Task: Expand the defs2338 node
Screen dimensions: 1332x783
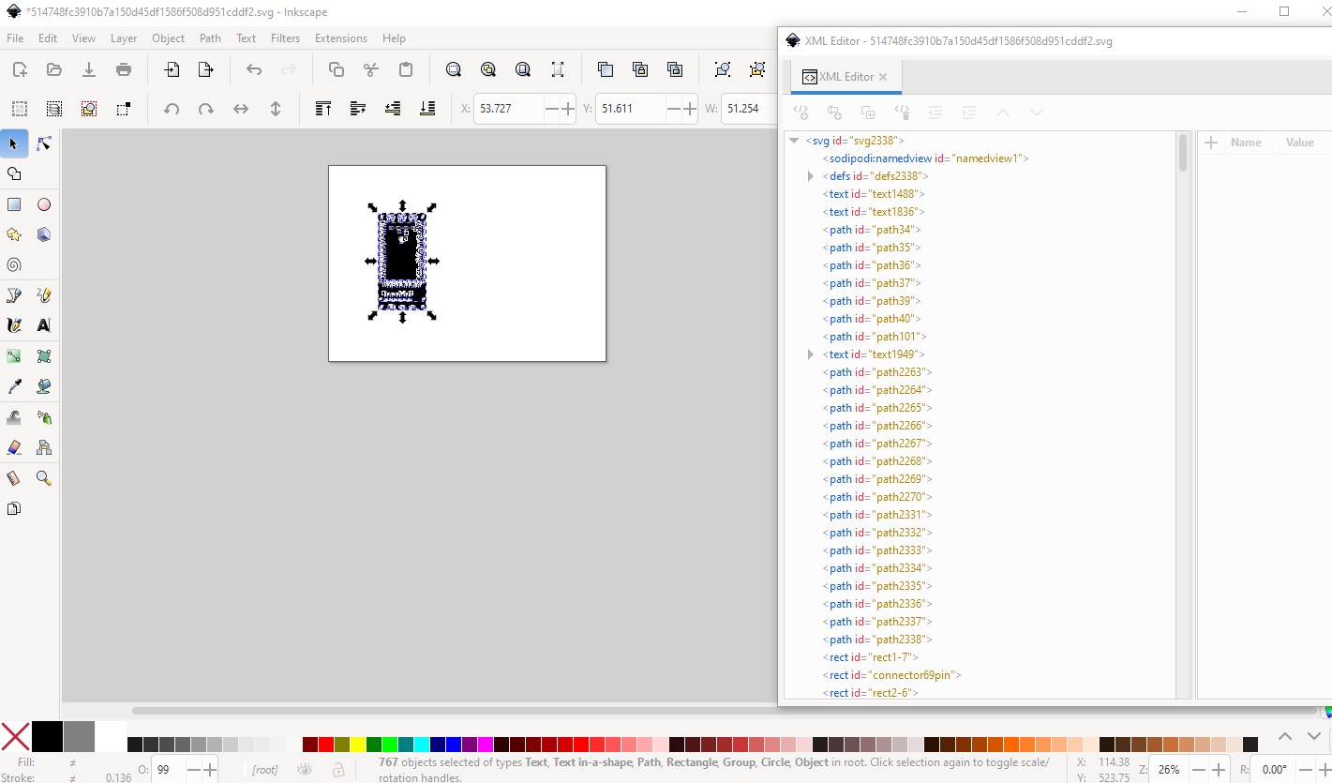Action: pos(811,176)
